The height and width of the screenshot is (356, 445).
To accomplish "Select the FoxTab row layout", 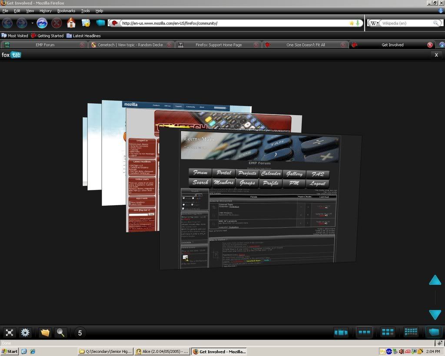I will 364,333.
